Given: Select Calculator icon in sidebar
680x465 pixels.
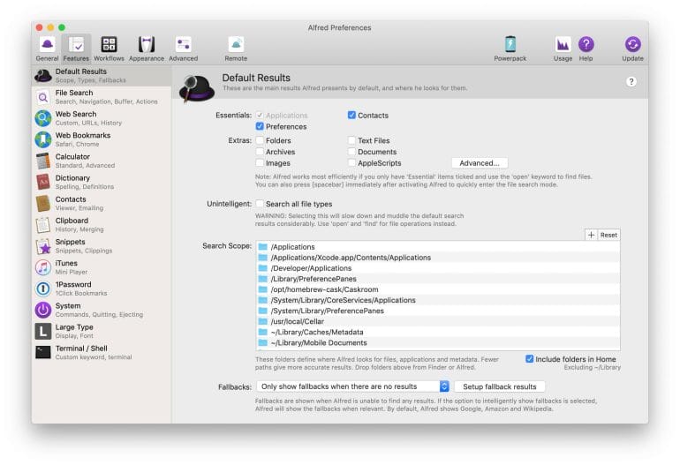Looking at the screenshot, I should (43, 161).
